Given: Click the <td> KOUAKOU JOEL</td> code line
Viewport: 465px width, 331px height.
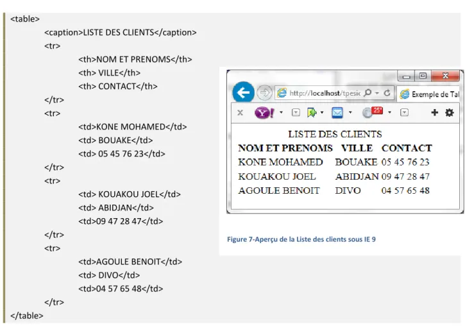Looking at the screenshot, I should point(130,194).
